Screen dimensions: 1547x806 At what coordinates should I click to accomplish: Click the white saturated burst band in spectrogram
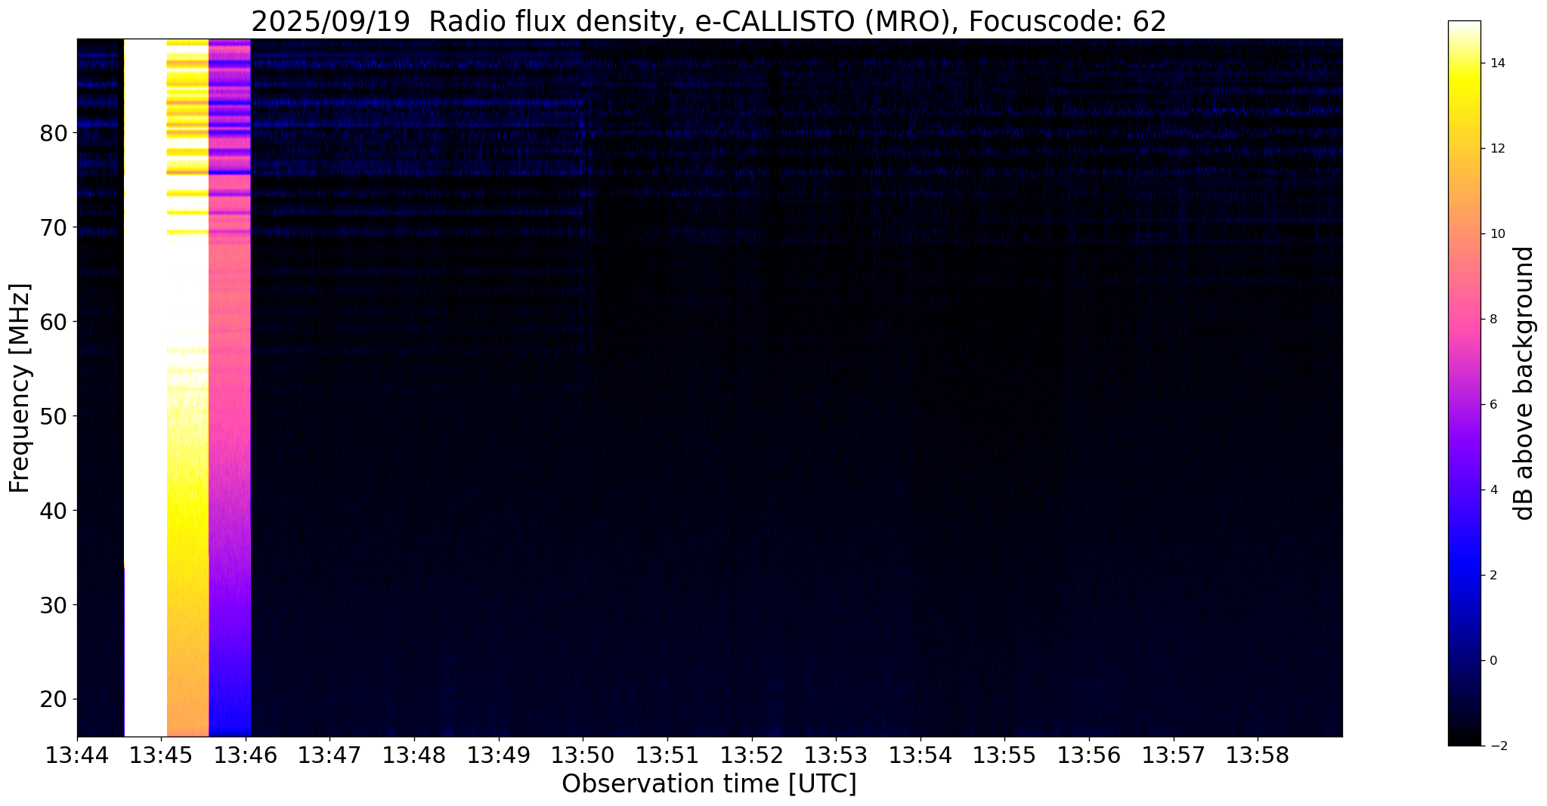[145, 388]
